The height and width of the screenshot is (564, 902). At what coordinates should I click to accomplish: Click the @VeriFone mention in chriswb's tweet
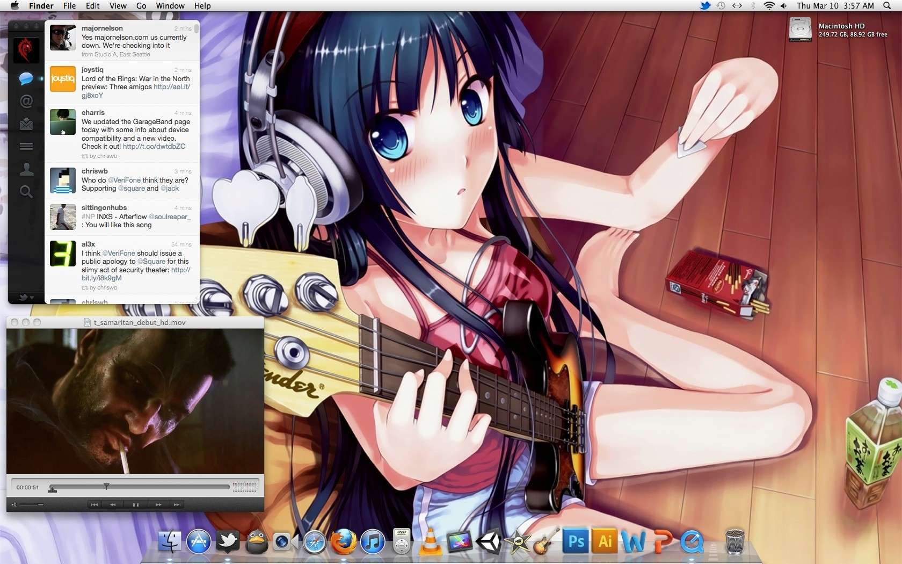(124, 180)
